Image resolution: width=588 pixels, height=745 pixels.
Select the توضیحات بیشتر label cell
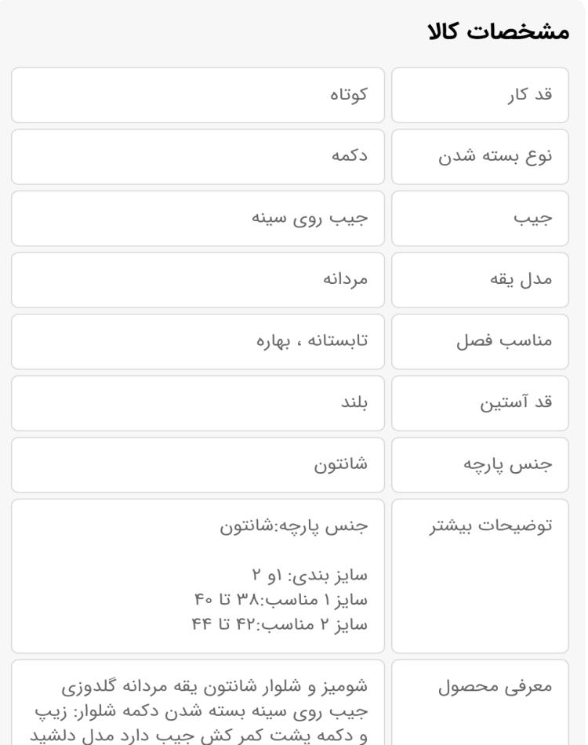point(480,576)
